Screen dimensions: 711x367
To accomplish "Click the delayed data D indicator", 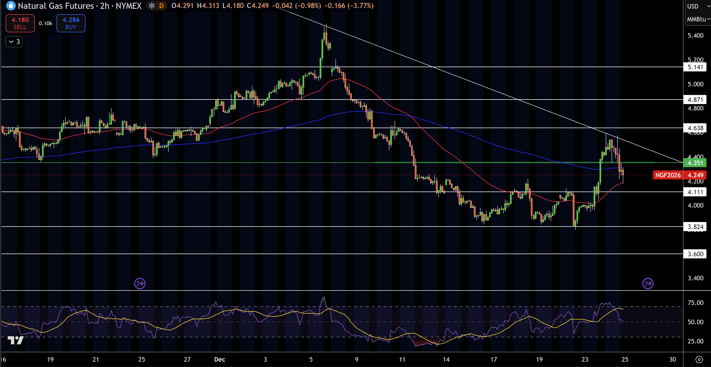I will (x=161, y=6).
